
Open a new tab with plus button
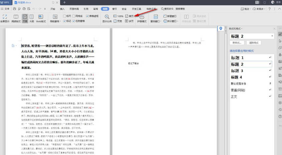[x=64, y=2]
